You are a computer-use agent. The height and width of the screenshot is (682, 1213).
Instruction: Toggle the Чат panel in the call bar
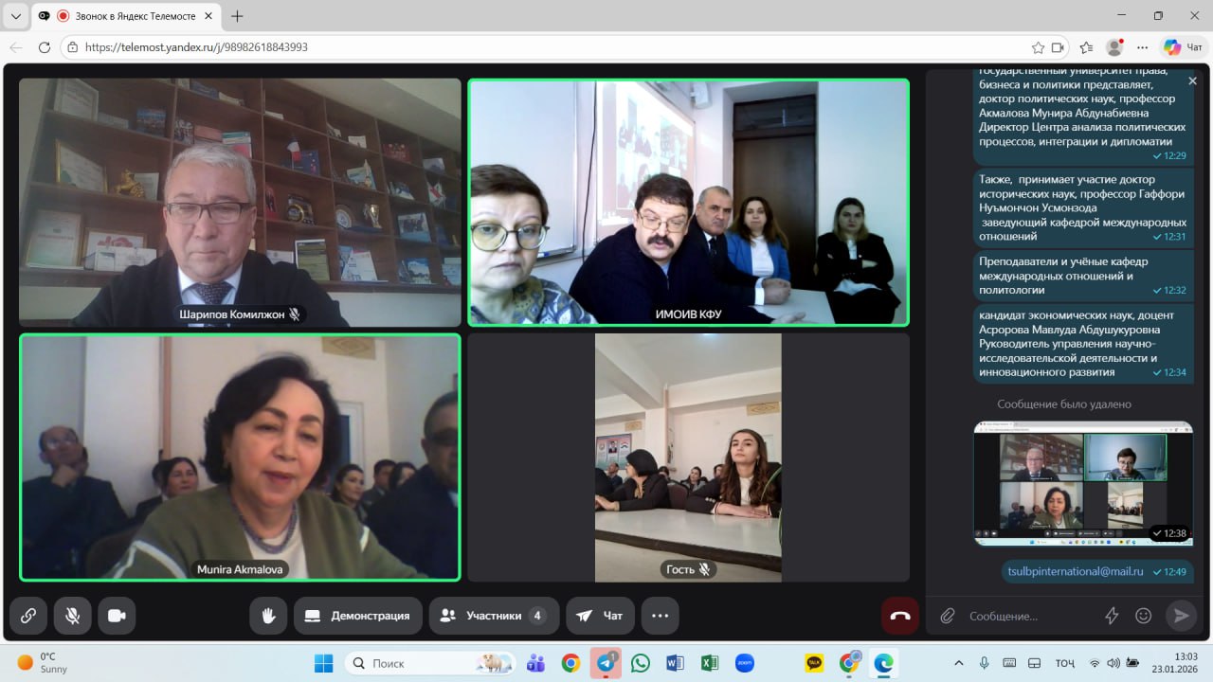(600, 616)
